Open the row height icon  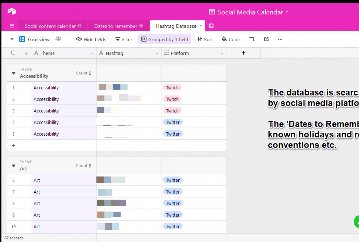[x=252, y=39]
